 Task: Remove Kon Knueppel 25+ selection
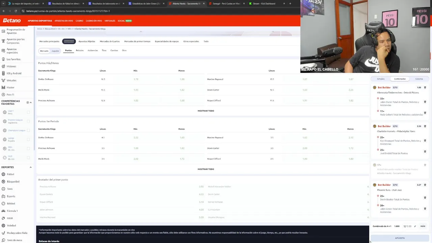click(x=425, y=140)
